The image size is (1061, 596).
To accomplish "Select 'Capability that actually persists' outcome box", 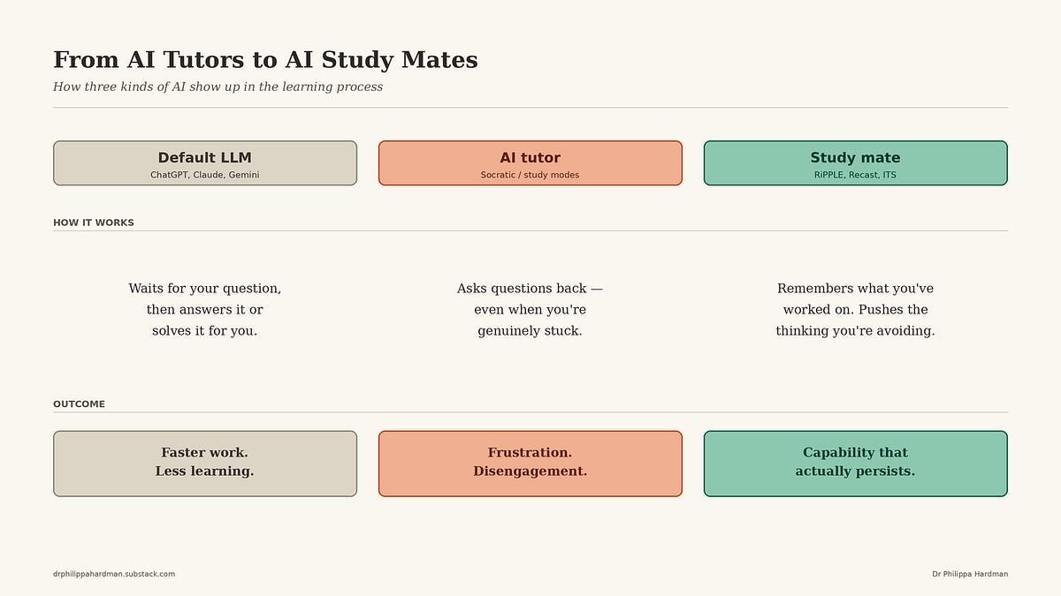I will tap(856, 464).
